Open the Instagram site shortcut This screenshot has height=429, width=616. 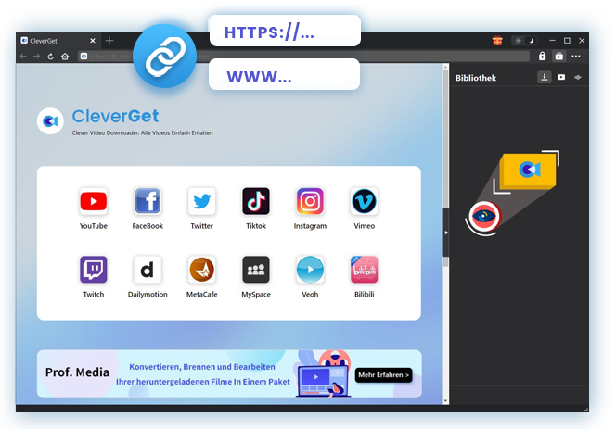coord(310,202)
